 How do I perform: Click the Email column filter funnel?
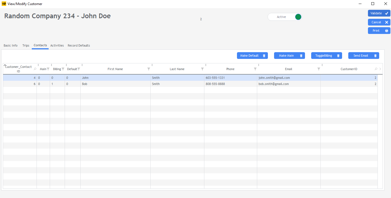319,69
